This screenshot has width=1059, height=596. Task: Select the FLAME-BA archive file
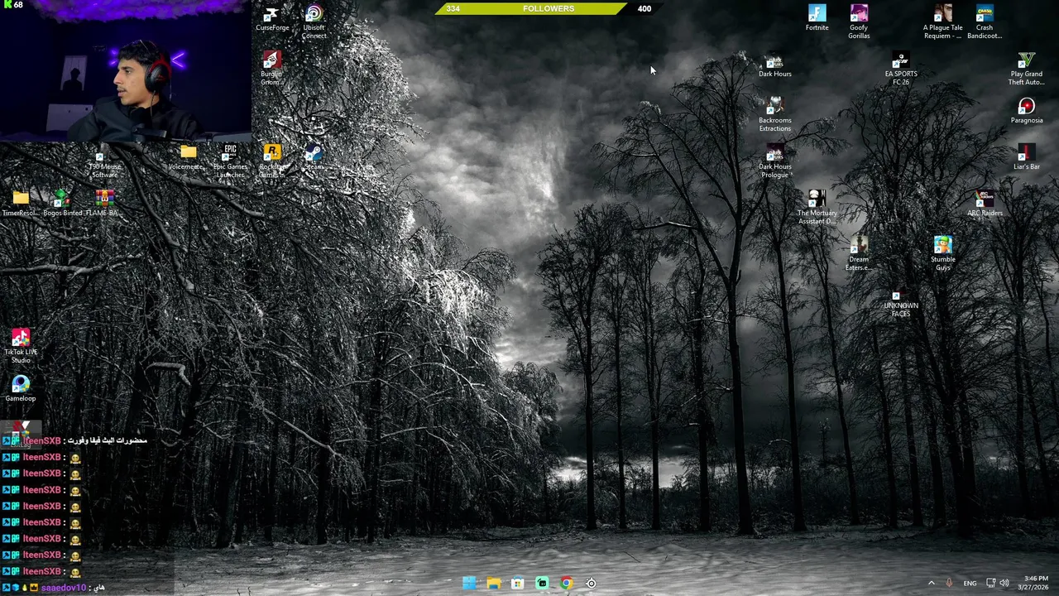tap(104, 204)
